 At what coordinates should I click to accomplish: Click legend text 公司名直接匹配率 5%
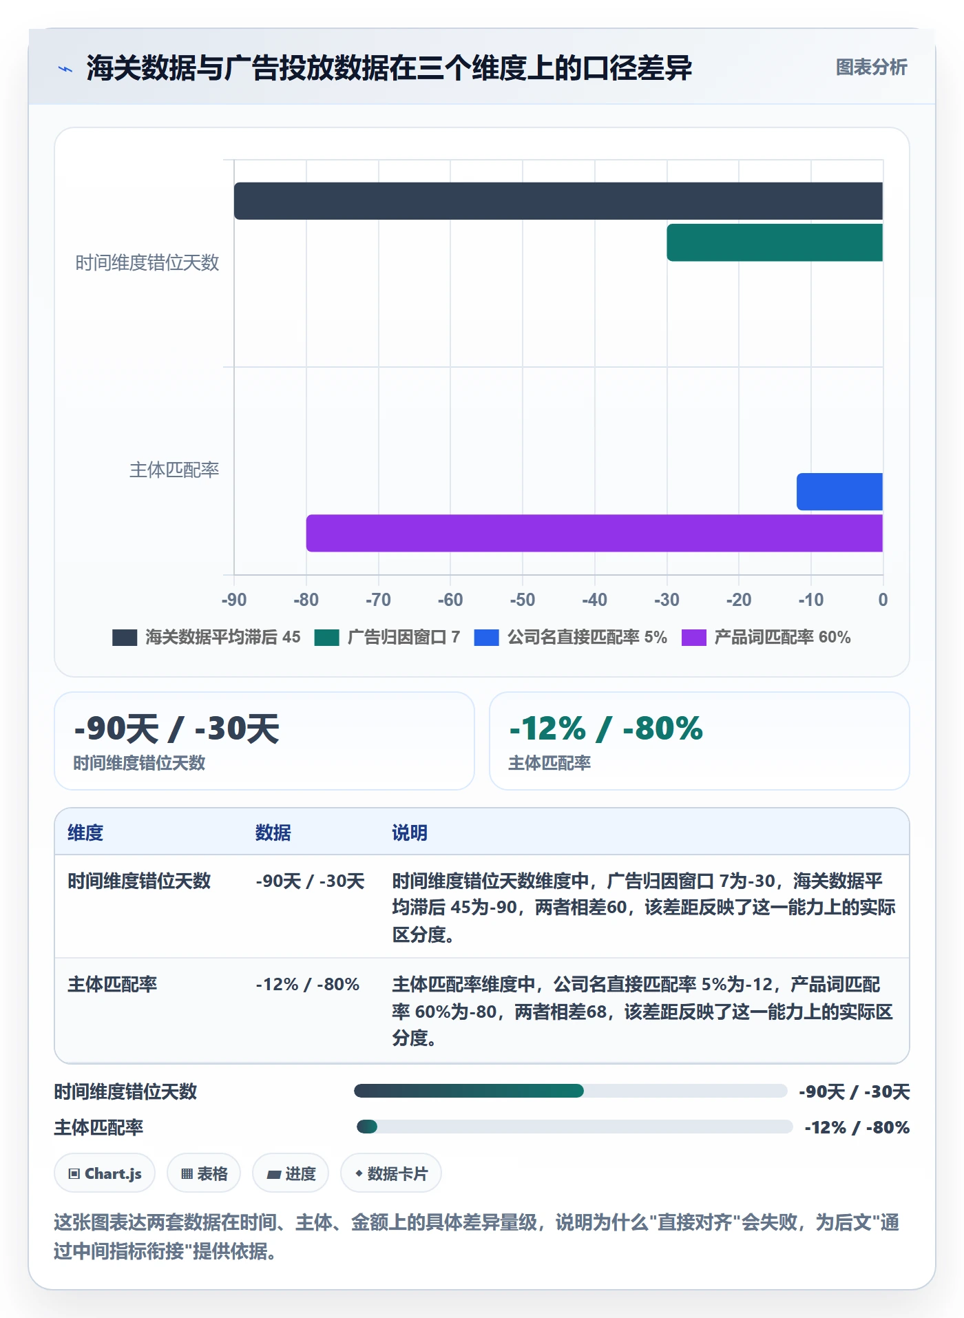[587, 638]
